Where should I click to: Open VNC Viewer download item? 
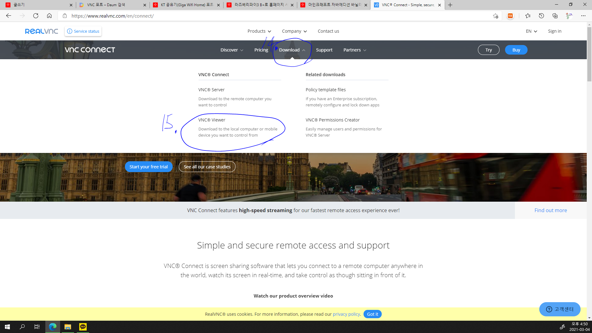tap(212, 120)
